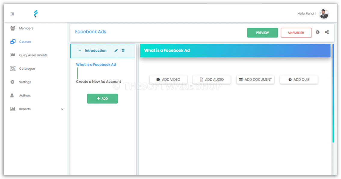Viewport: 341px width, 179px height.
Task: Open Authors page from sidebar
Action: (25, 96)
